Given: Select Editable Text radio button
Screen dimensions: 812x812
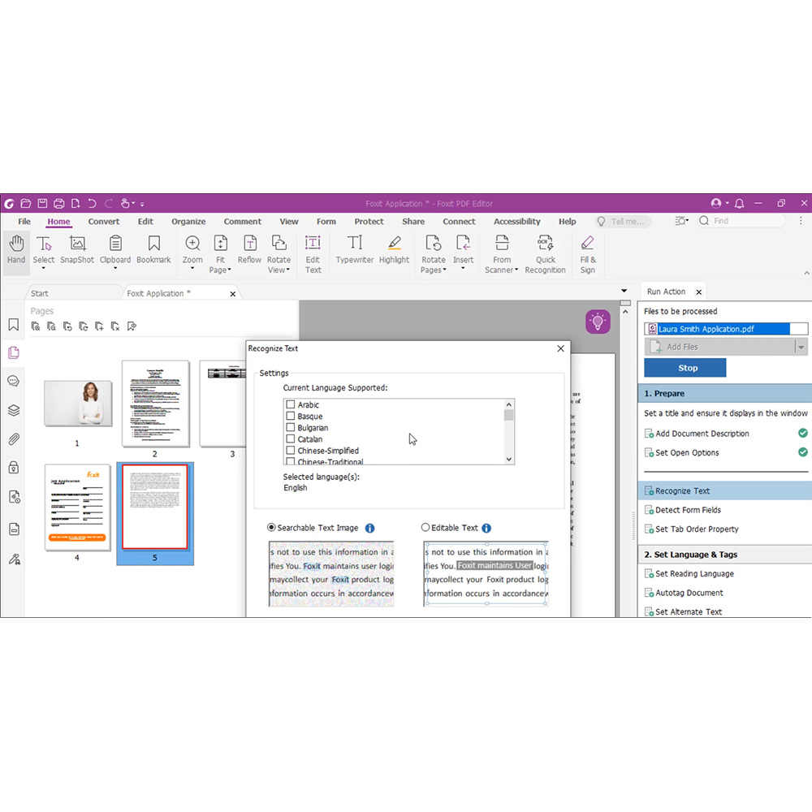Looking at the screenshot, I should tap(425, 527).
